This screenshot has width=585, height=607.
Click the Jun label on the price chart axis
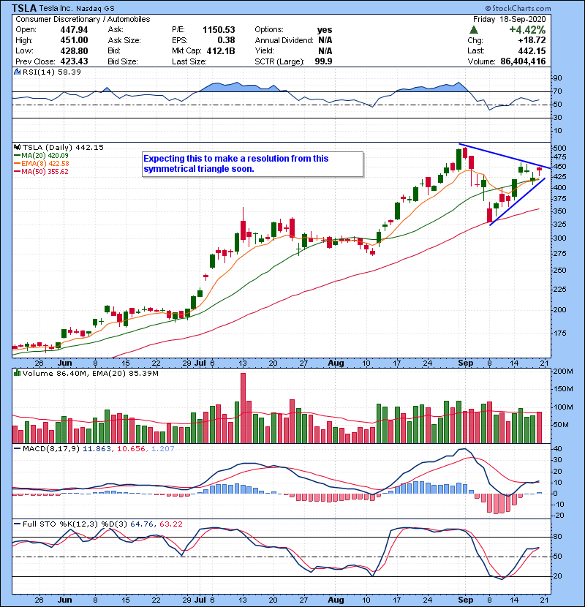coord(64,363)
